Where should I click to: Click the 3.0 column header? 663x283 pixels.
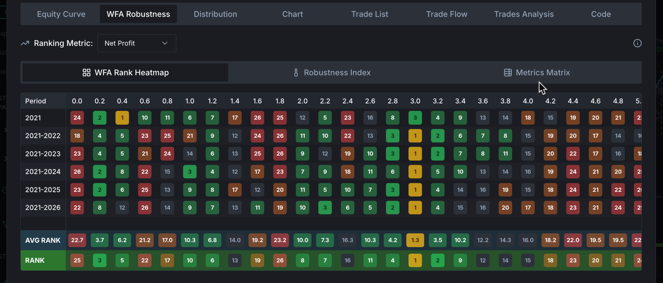click(x=415, y=101)
